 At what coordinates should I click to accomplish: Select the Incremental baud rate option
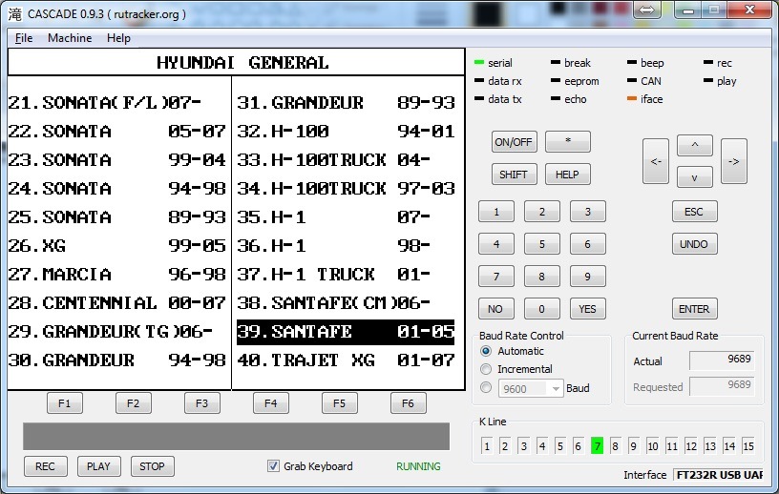click(486, 369)
